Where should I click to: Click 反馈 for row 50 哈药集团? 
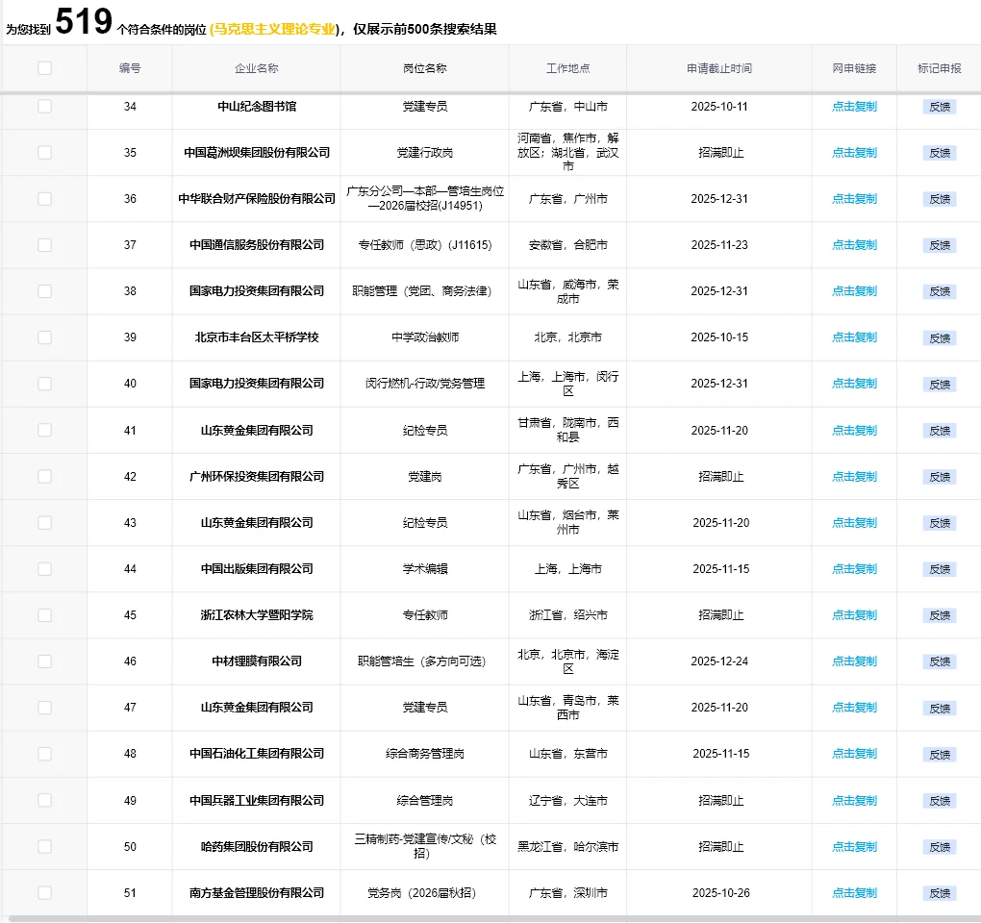[x=939, y=847]
